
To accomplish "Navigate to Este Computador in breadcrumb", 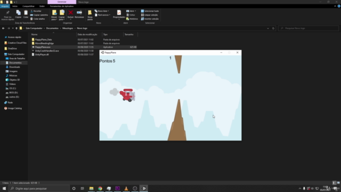I will click(x=34, y=28).
